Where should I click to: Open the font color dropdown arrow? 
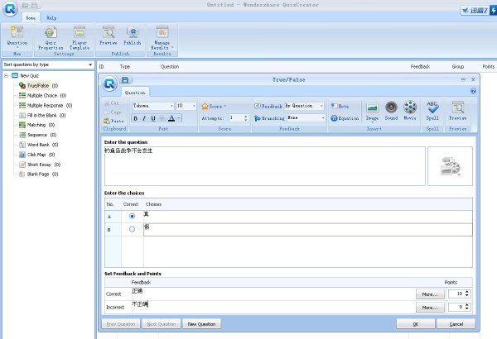[x=179, y=118]
